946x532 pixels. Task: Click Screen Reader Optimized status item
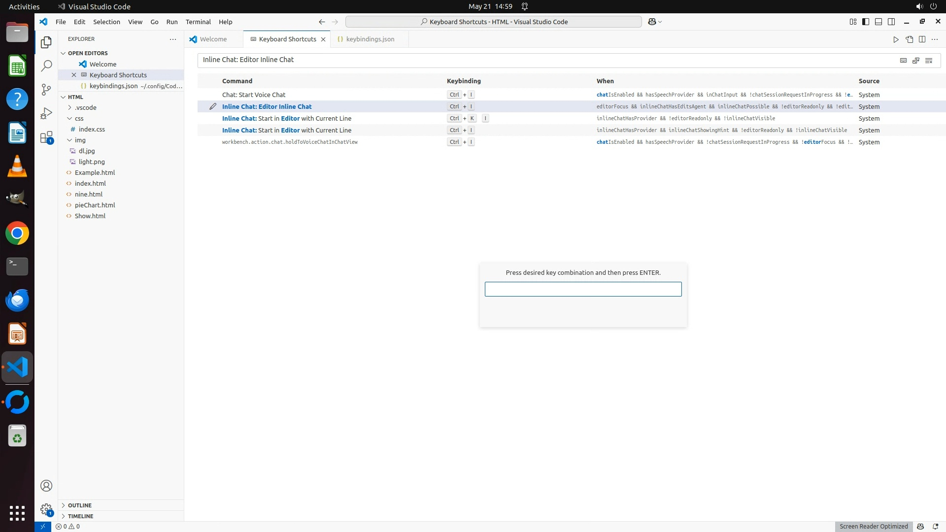click(x=873, y=526)
